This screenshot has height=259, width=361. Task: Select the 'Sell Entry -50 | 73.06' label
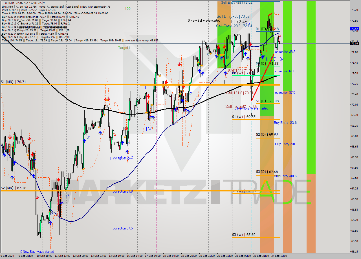(233, 17)
